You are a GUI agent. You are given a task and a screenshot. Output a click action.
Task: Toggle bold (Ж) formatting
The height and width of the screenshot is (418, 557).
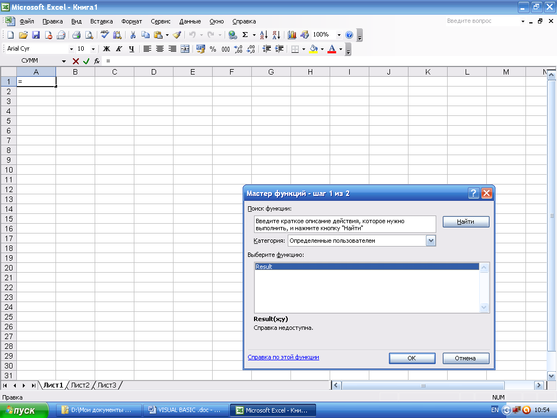106,49
